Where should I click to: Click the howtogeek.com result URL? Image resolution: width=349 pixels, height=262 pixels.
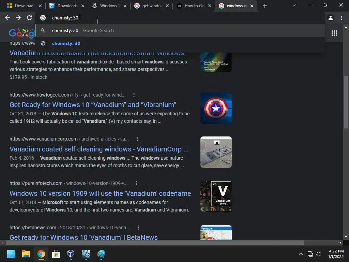pos(67,95)
